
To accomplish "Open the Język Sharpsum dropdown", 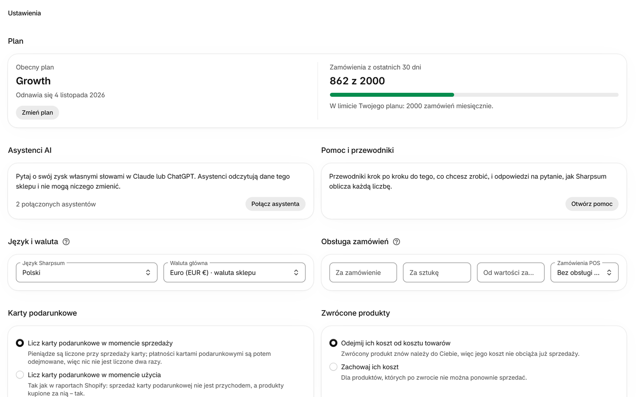I will pos(86,272).
